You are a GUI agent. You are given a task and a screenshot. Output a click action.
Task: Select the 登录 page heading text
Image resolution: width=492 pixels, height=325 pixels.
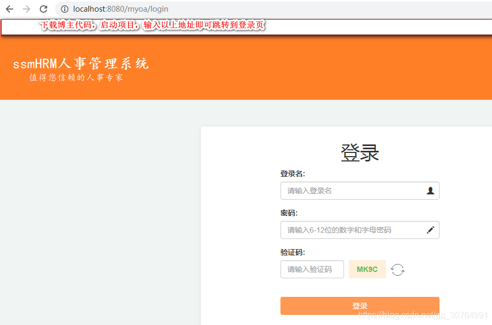click(x=359, y=152)
